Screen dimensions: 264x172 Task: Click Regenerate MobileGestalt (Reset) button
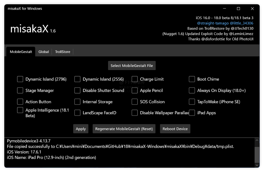[x=124, y=129]
